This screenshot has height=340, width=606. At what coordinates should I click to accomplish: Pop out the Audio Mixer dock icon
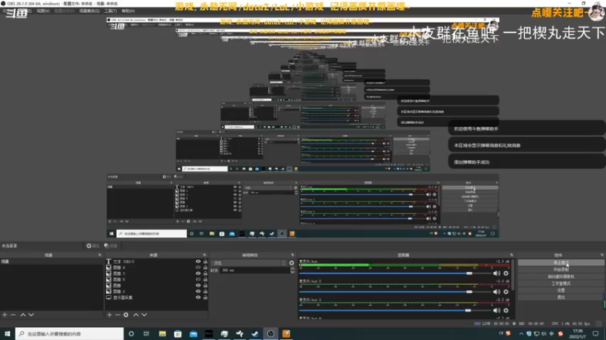click(x=511, y=255)
